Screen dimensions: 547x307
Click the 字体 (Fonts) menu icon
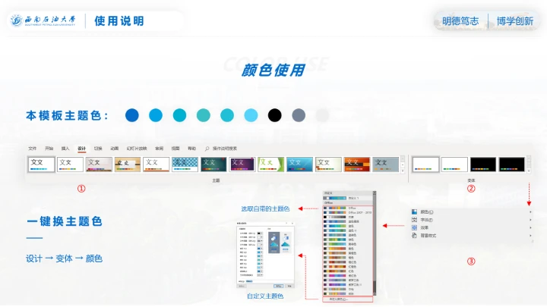coord(414,220)
